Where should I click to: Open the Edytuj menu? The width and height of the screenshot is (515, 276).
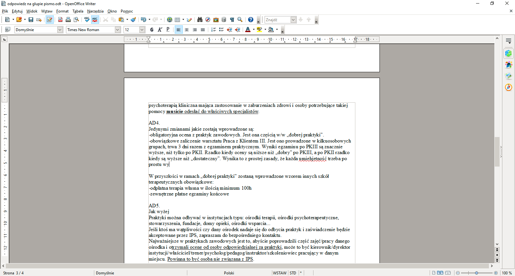coord(17,11)
